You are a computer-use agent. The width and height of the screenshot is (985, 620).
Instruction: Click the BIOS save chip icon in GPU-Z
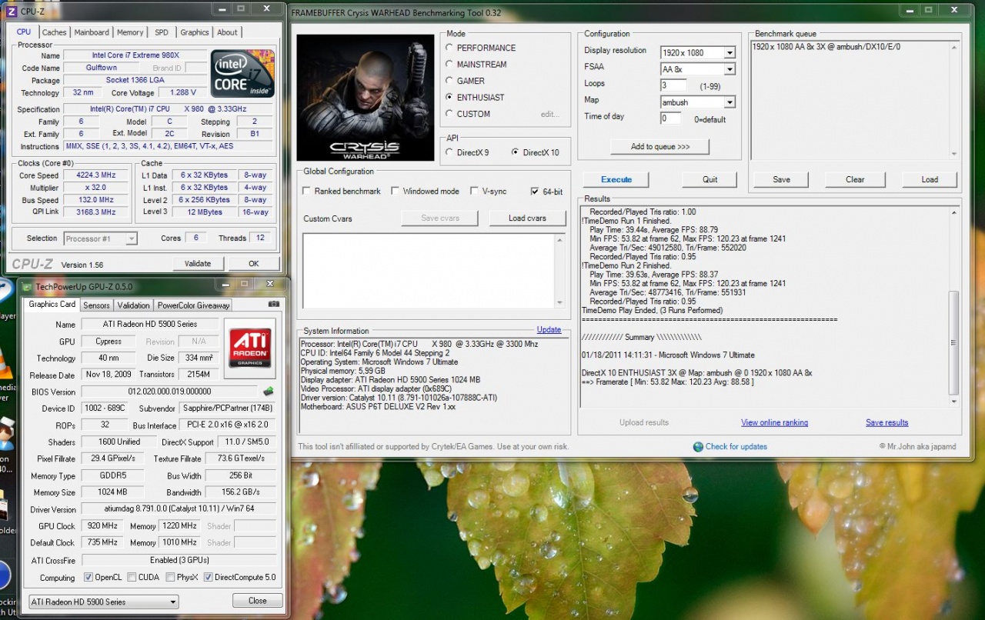point(269,392)
